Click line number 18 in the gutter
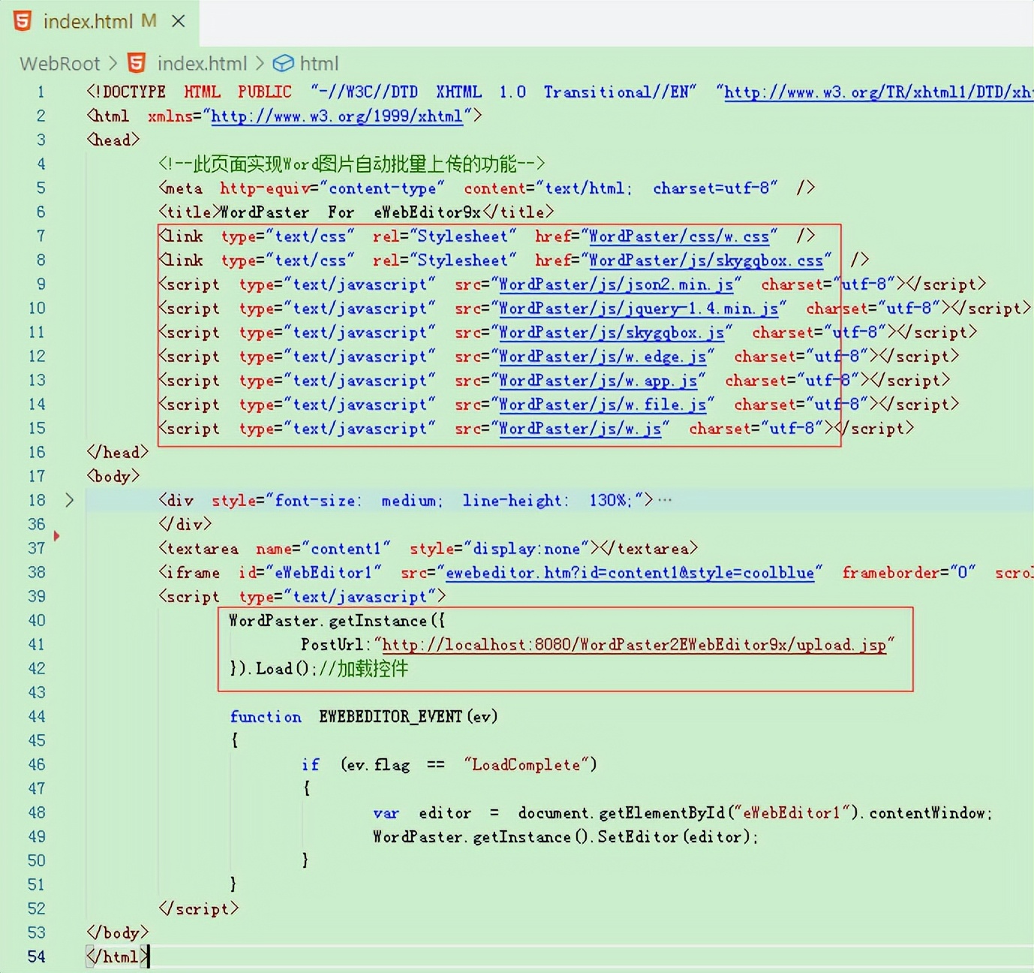The height and width of the screenshot is (973, 1034). click(x=37, y=501)
